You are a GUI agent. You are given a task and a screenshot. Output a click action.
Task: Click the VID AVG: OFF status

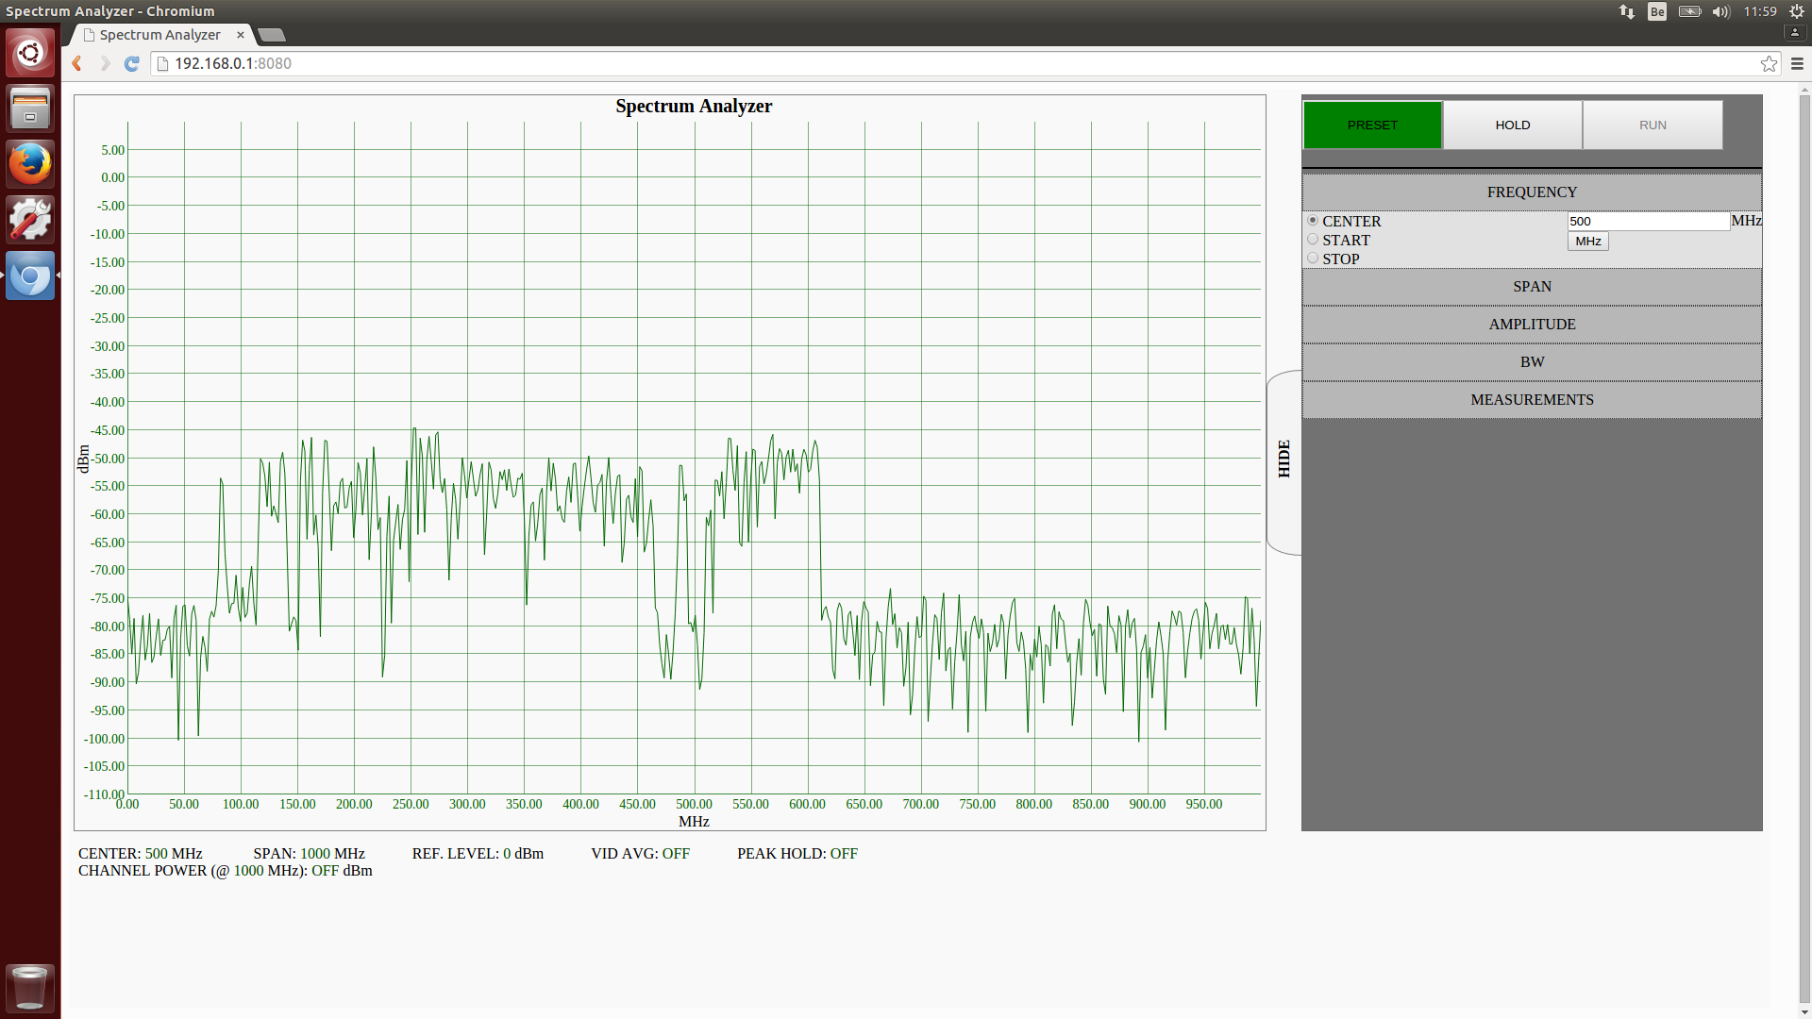pyautogui.click(x=640, y=854)
